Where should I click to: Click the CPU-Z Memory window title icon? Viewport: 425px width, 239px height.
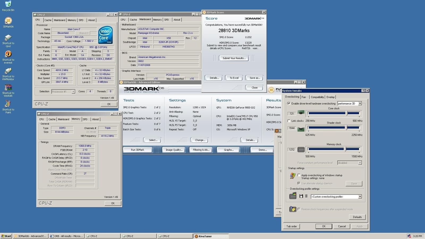click(x=39, y=114)
